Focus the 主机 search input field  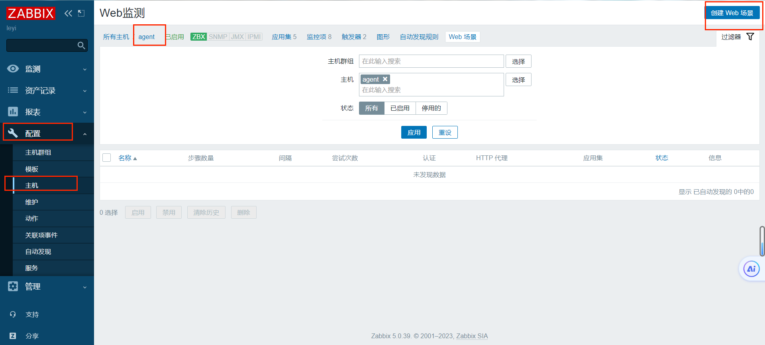coord(431,90)
